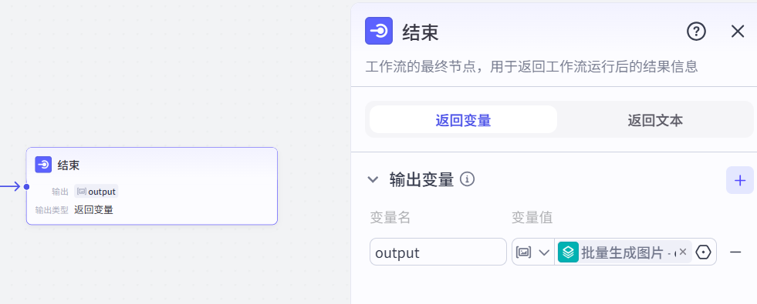
Task: Add a new output variable with plus
Action: coord(739,180)
